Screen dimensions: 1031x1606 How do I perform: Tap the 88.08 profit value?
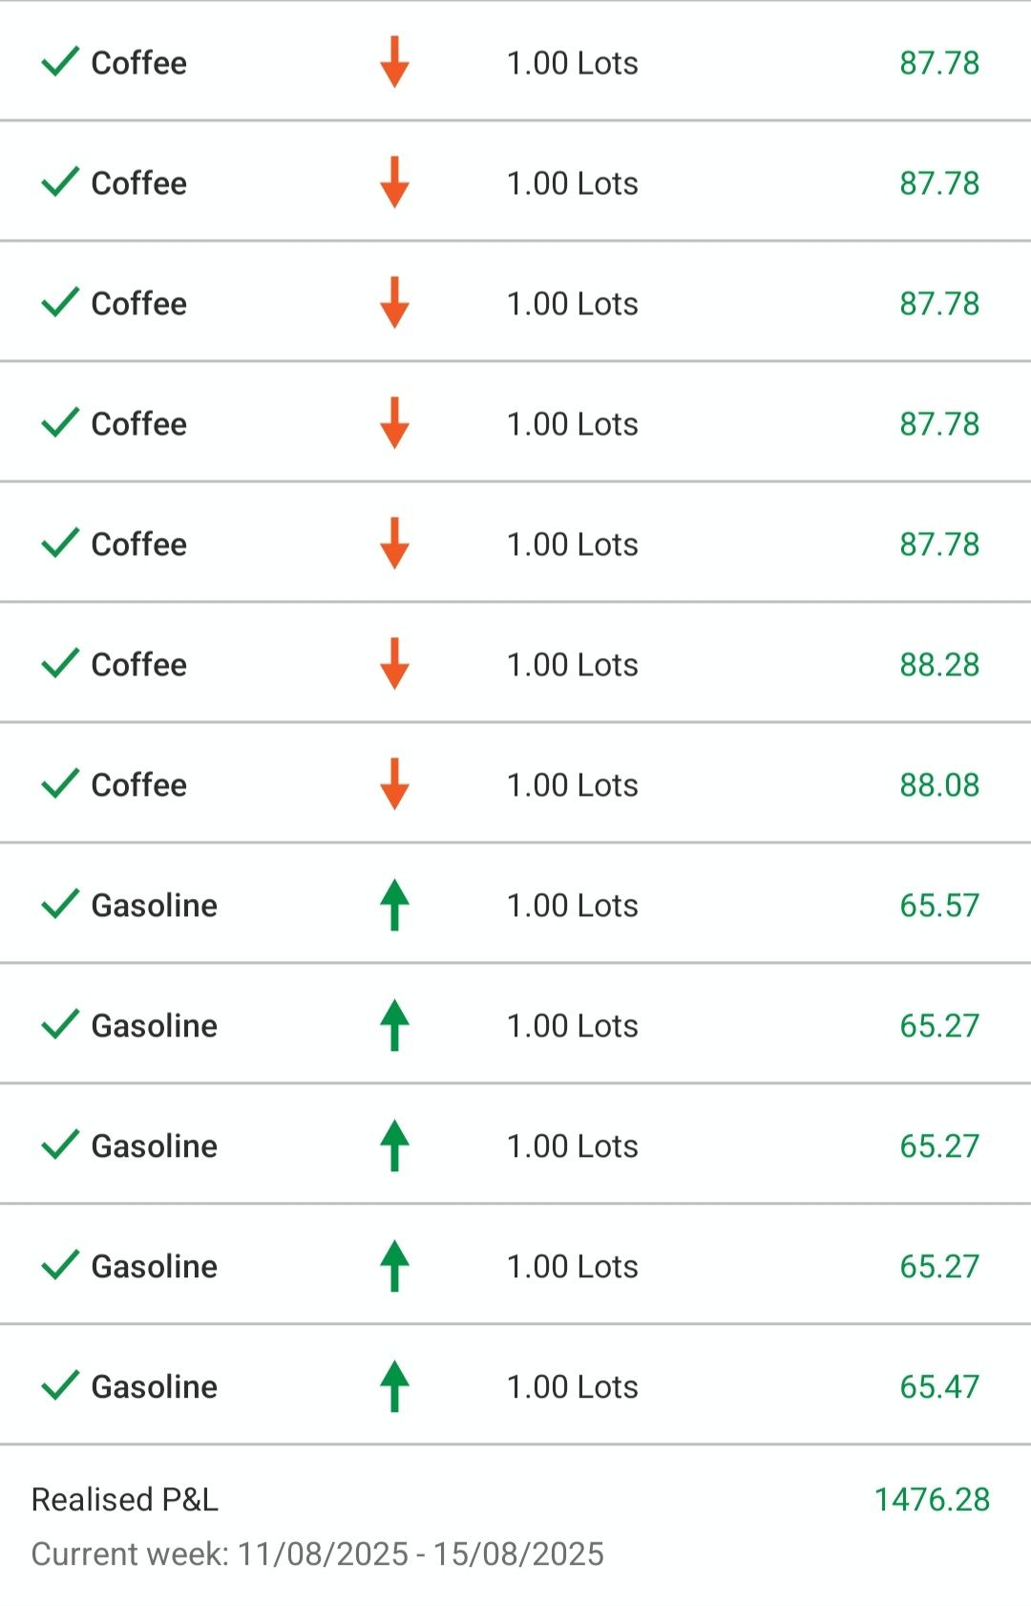tap(939, 784)
